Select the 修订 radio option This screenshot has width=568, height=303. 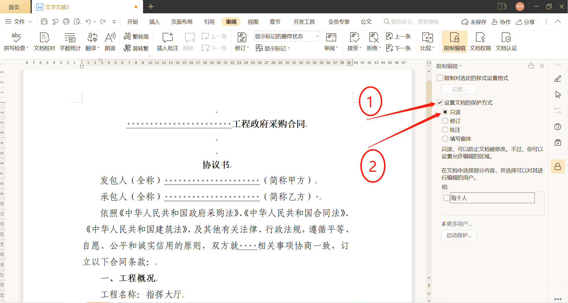pyautogui.click(x=445, y=121)
